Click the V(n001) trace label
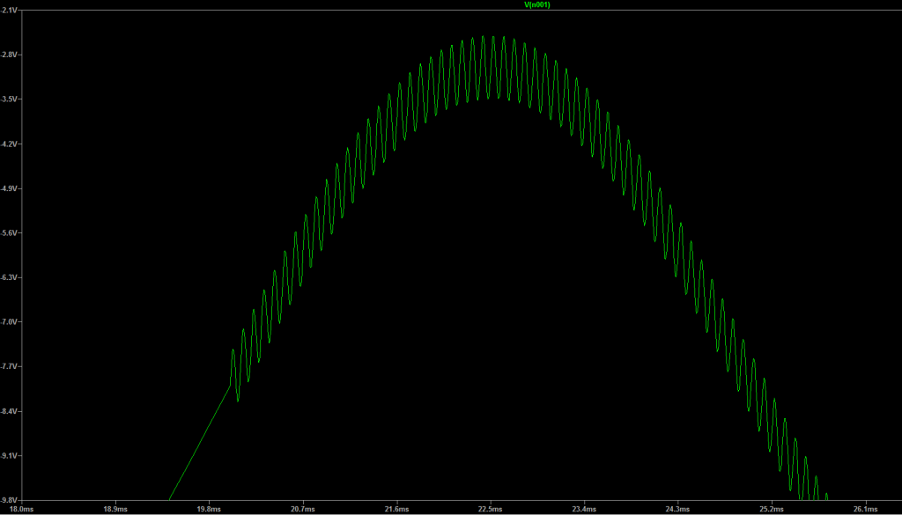This screenshot has width=902, height=515. [536, 5]
